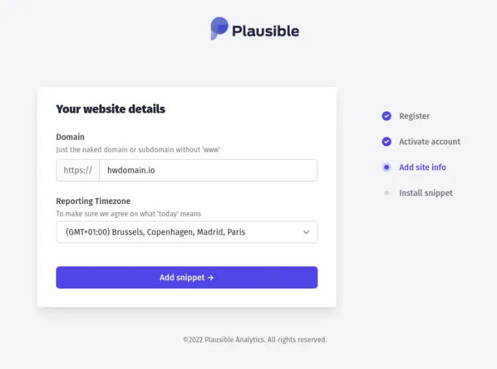Select the Register step label
Screen dimensions: 497x369
click(x=414, y=116)
